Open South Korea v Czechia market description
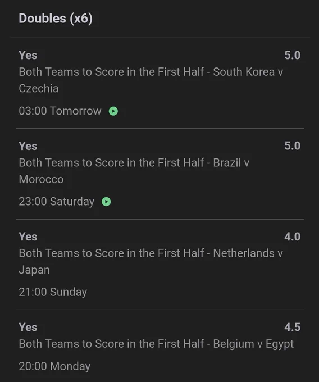This screenshot has width=319, height=382. [151, 80]
